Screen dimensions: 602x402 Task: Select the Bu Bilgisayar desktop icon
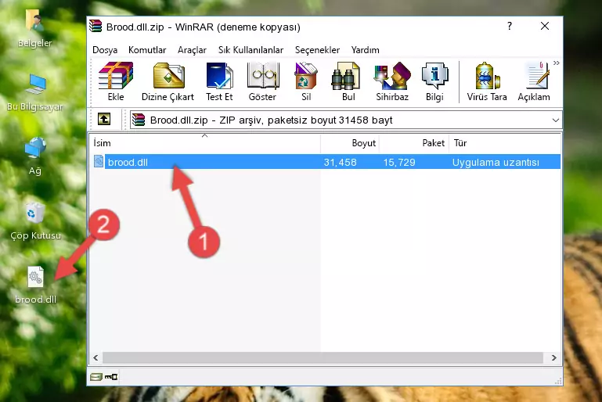[x=35, y=92]
